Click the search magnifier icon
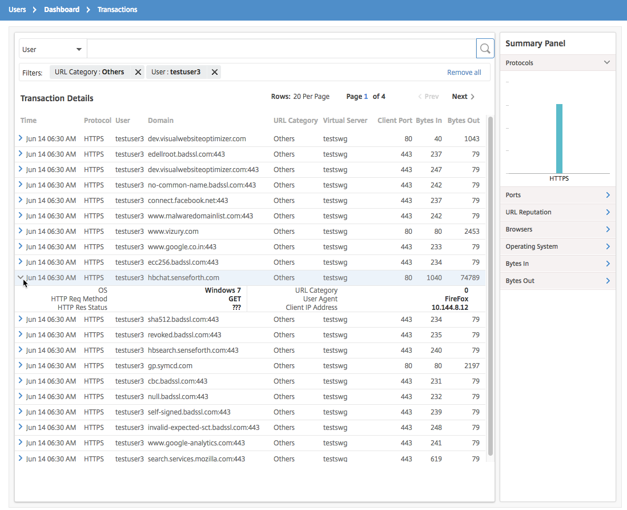Screen dimensions: 627x510 [485, 49]
